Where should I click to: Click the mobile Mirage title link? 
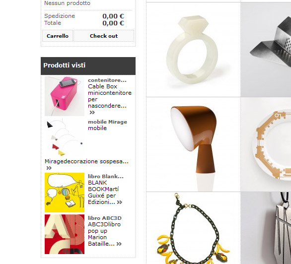coord(107,122)
